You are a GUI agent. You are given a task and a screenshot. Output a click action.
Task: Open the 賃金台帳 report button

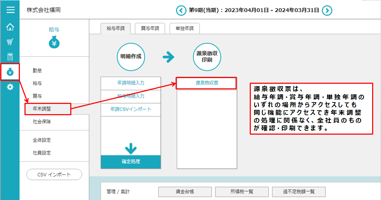(x=184, y=192)
